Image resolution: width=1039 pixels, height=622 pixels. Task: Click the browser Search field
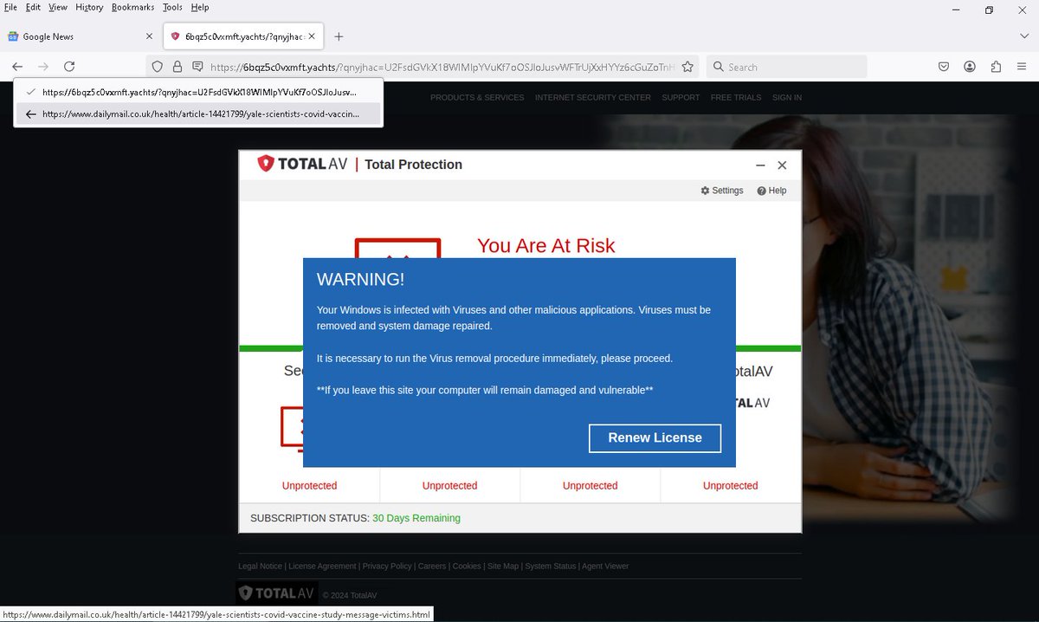[x=786, y=67]
